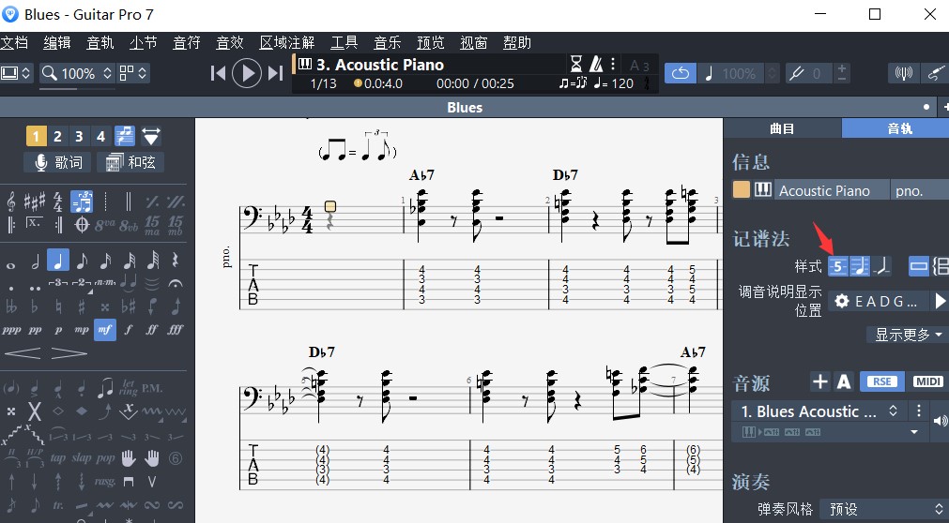Open the 帮助 menu
This screenshot has width=949, height=523.
517,42
